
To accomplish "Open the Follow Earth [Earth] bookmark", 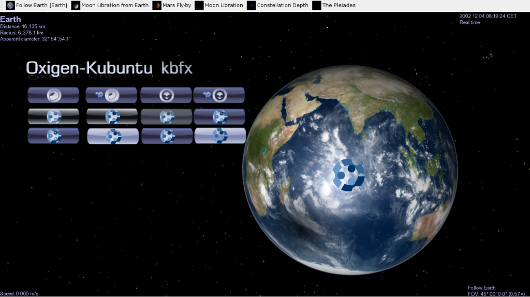I will [x=37, y=5].
